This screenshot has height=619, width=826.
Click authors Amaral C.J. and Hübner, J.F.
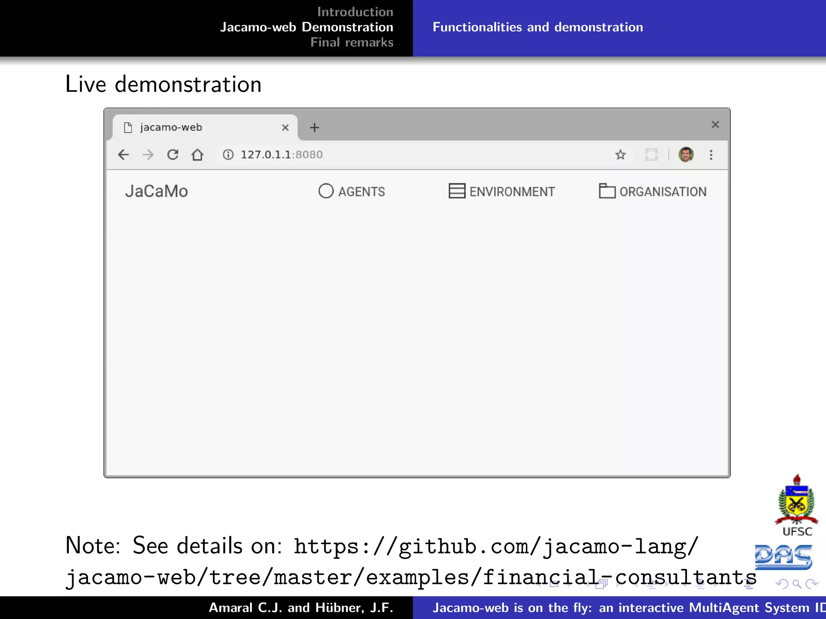point(301,608)
